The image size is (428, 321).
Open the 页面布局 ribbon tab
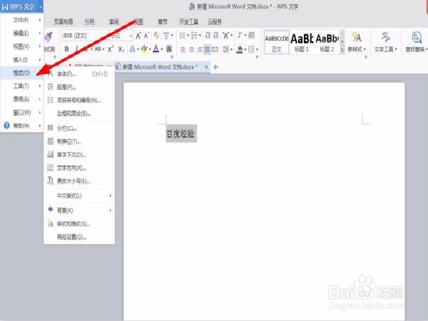click(x=63, y=22)
